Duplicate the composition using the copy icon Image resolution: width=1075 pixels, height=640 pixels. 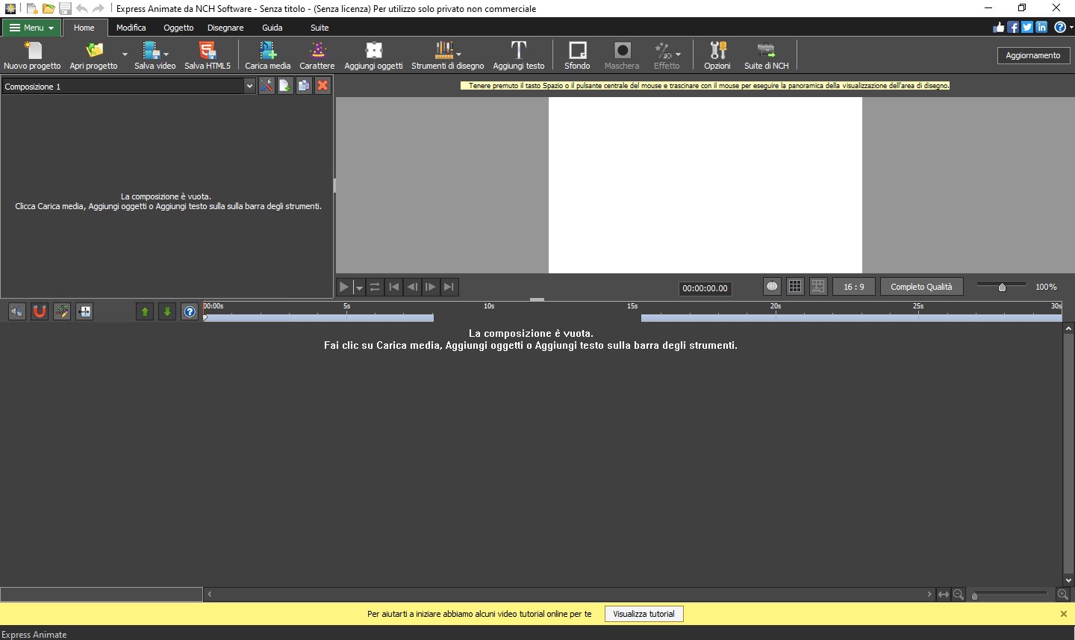click(x=304, y=86)
